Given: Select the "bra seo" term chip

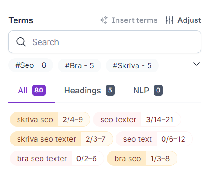Looking at the screenshot, I should click(x=142, y=158).
